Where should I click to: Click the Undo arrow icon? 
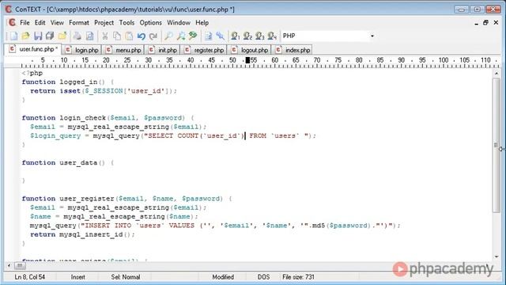[141, 36]
